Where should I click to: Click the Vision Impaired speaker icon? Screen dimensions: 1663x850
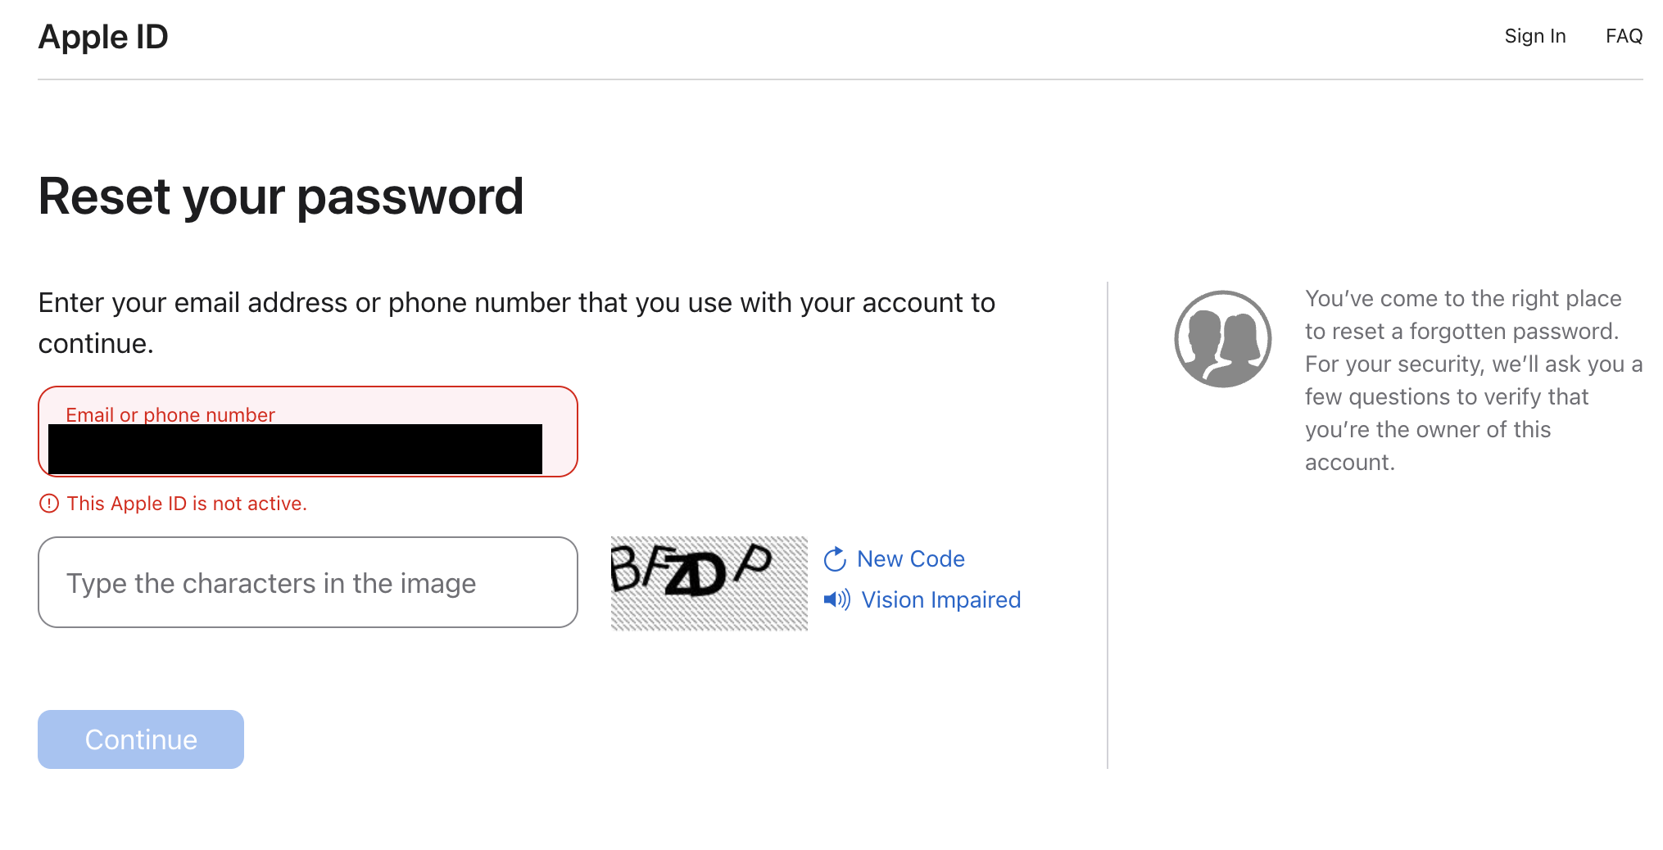click(x=836, y=599)
